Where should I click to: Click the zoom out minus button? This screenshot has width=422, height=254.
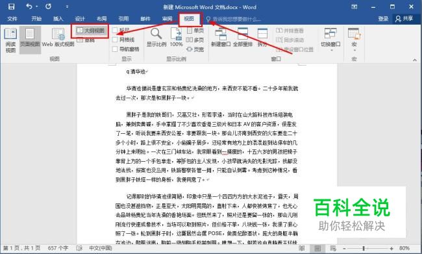pyautogui.click(x=344, y=248)
